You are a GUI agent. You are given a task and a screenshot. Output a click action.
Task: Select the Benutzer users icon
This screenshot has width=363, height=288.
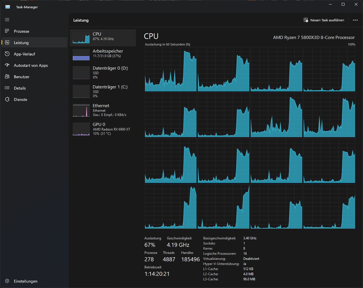click(x=7, y=77)
